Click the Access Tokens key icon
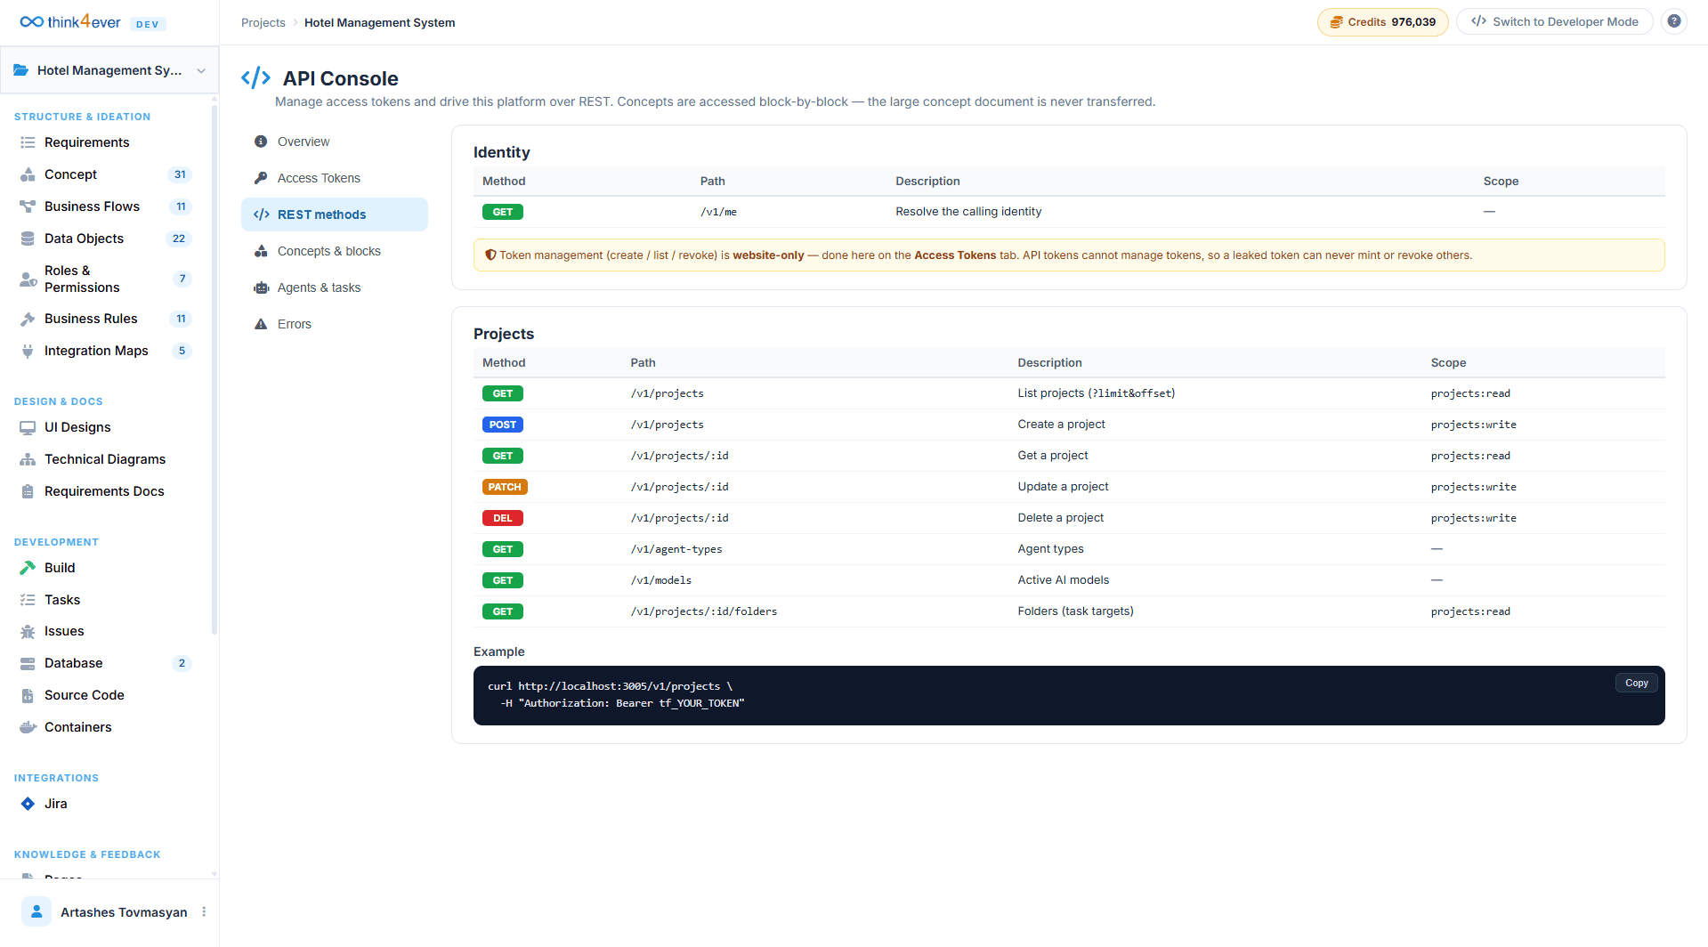Viewport: 1708px width, 947px height. coord(261,178)
